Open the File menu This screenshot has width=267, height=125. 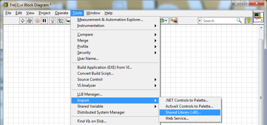(x=8, y=13)
